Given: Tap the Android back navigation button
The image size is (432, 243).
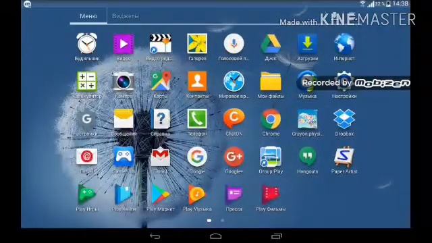Looking at the screenshot, I should tap(155, 236).
